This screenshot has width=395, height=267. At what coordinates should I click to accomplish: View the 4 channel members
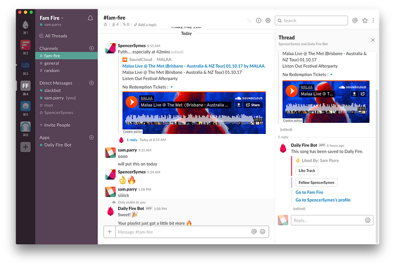(x=115, y=24)
